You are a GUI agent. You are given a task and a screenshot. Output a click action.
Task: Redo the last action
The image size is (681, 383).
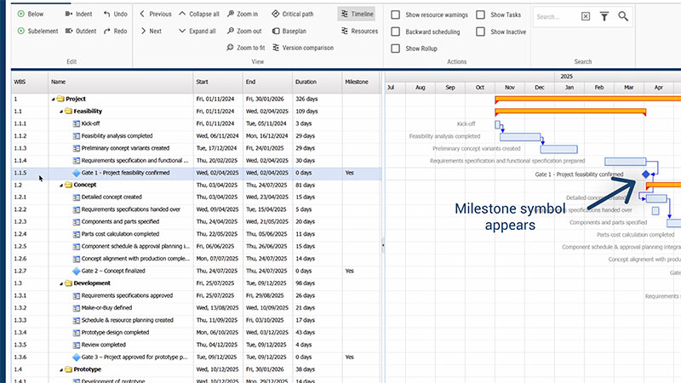115,31
